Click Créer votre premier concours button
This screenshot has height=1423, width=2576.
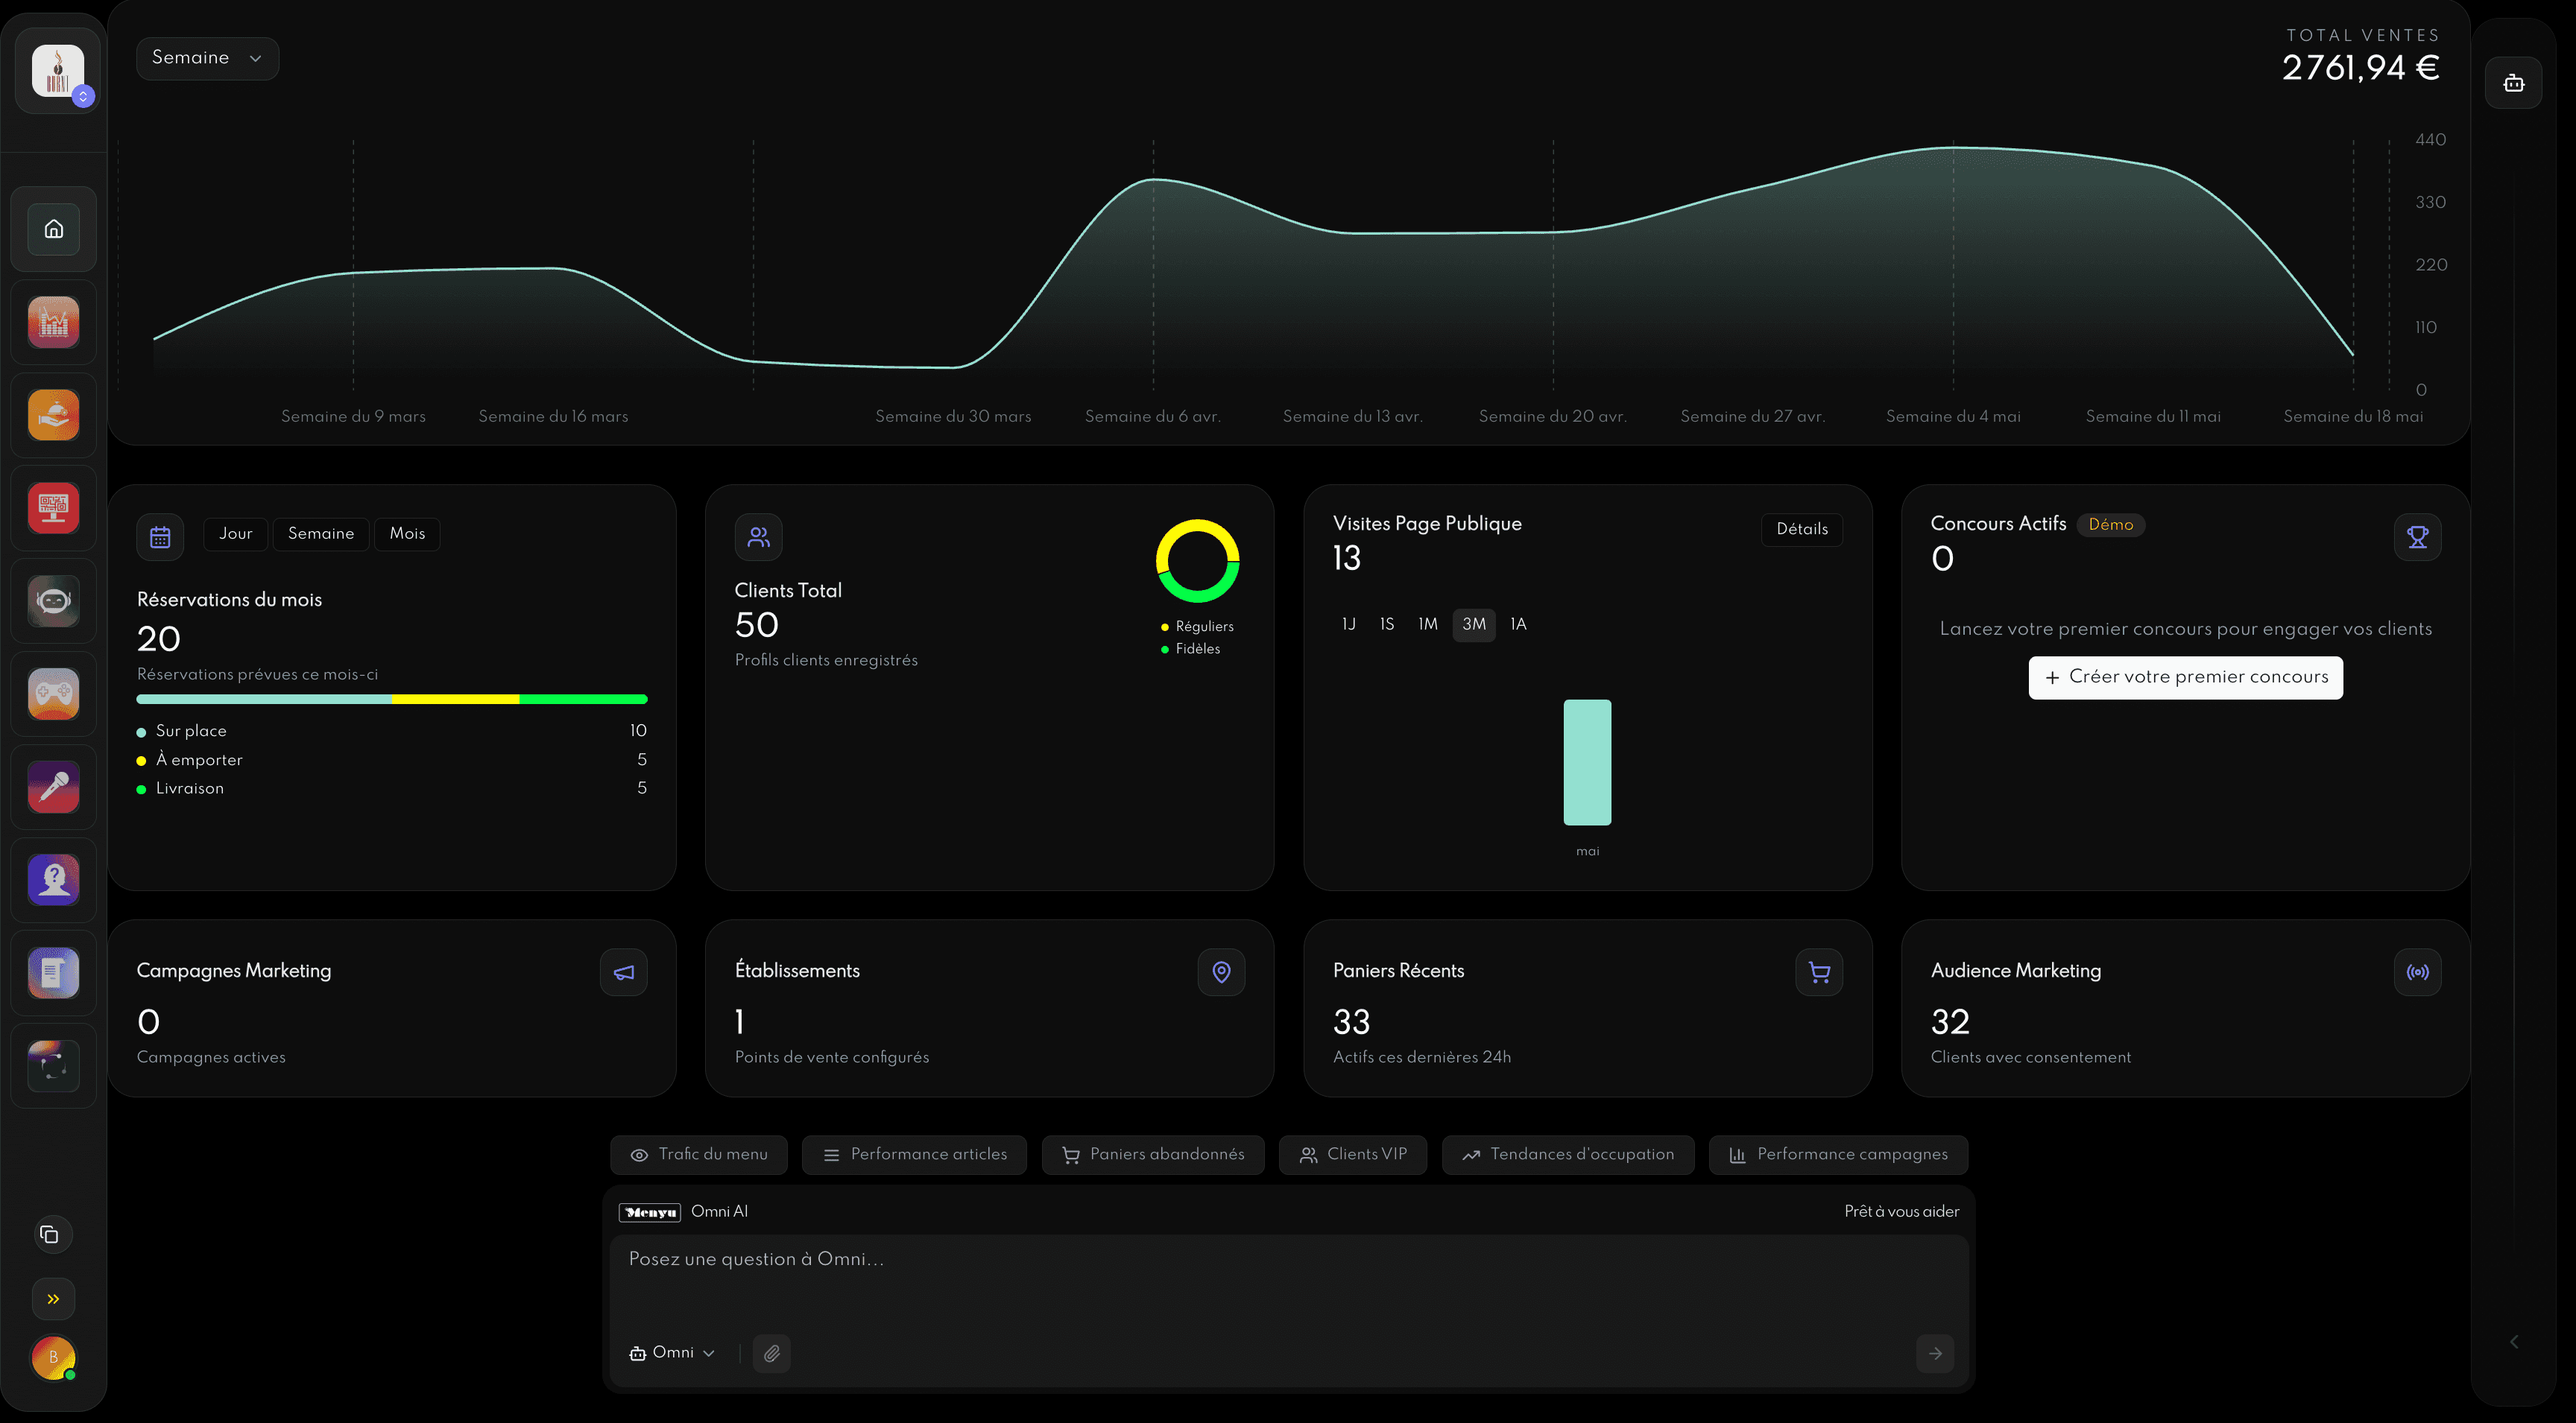[2186, 677]
